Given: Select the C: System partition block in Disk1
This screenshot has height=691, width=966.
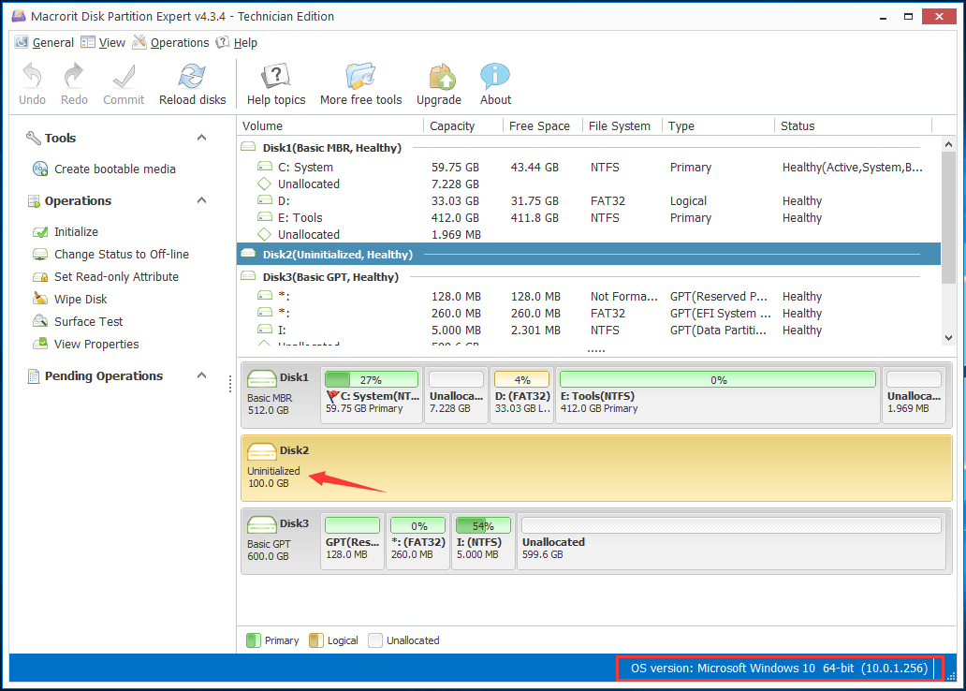Looking at the screenshot, I should [x=372, y=395].
